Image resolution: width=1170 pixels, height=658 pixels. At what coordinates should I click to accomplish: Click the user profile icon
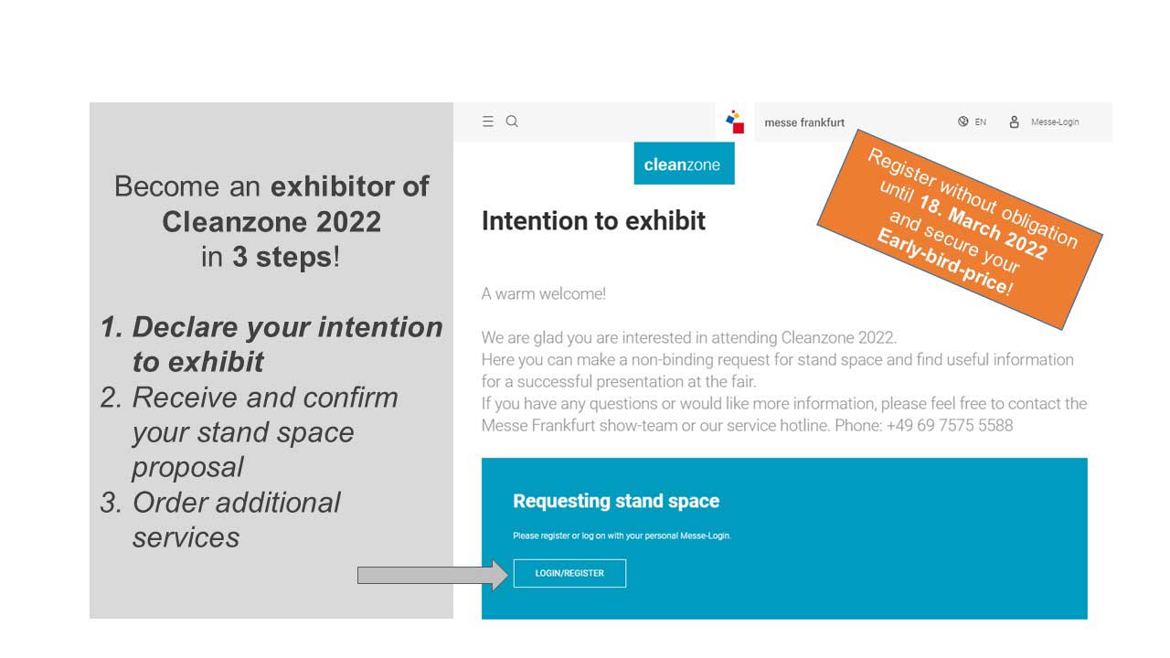[1014, 122]
